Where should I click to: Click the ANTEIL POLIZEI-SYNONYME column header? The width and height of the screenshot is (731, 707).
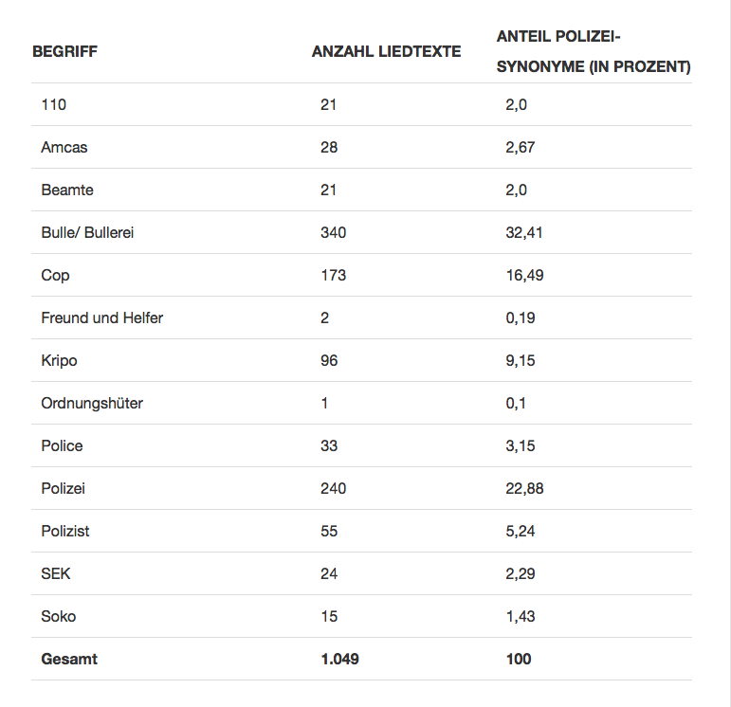[x=594, y=51]
